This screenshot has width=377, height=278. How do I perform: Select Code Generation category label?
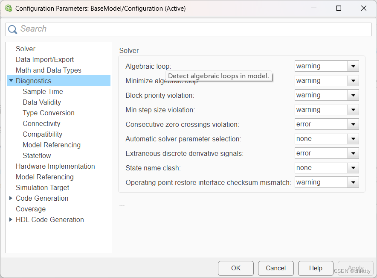[x=42, y=198]
